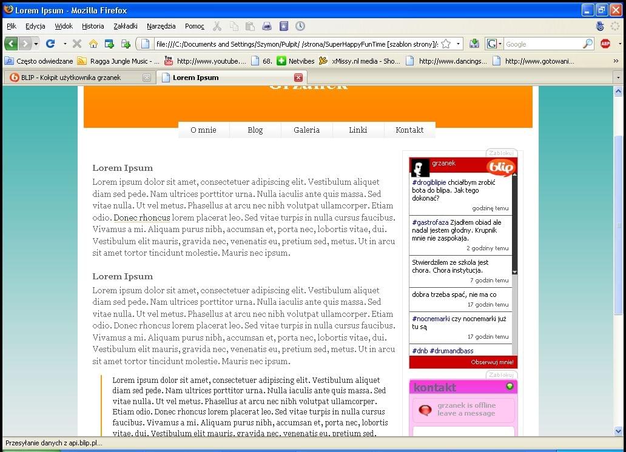The height and width of the screenshot is (452, 626).
Task: Click Zablokuj above the Blip widget
Action: pos(502,153)
